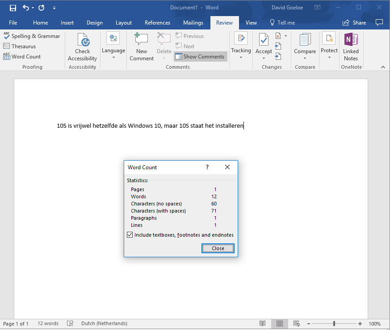Image resolution: width=390 pixels, height=330 pixels.
Task: Click the Accept change icon
Action: point(264,39)
